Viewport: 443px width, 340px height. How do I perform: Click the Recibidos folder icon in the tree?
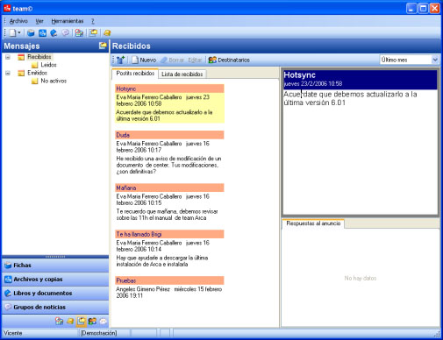(x=21, y=57)
